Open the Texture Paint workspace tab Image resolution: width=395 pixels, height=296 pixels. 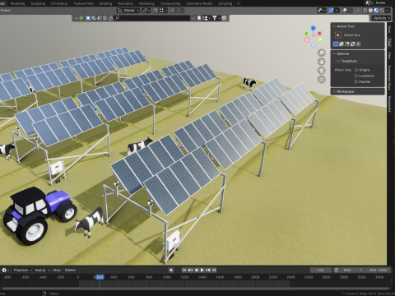pos(83,3)
